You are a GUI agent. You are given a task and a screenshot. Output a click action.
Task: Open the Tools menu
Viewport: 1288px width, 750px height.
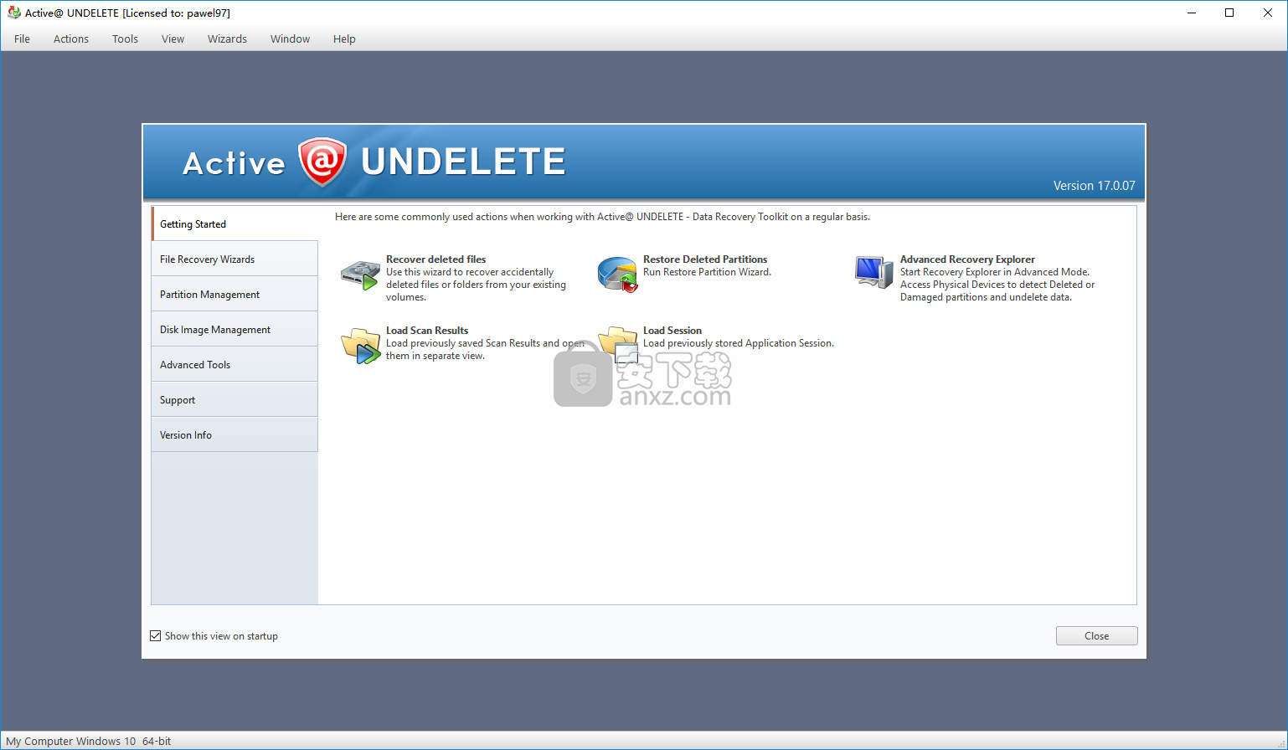126,39
